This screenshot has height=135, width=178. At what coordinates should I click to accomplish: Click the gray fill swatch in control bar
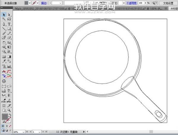26,3
